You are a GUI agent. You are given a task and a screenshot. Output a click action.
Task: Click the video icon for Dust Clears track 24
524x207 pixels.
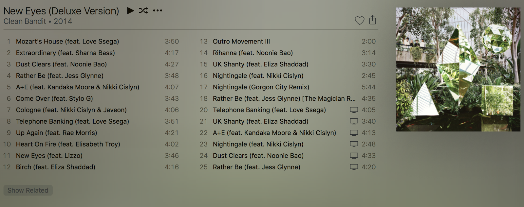(354, 156)
